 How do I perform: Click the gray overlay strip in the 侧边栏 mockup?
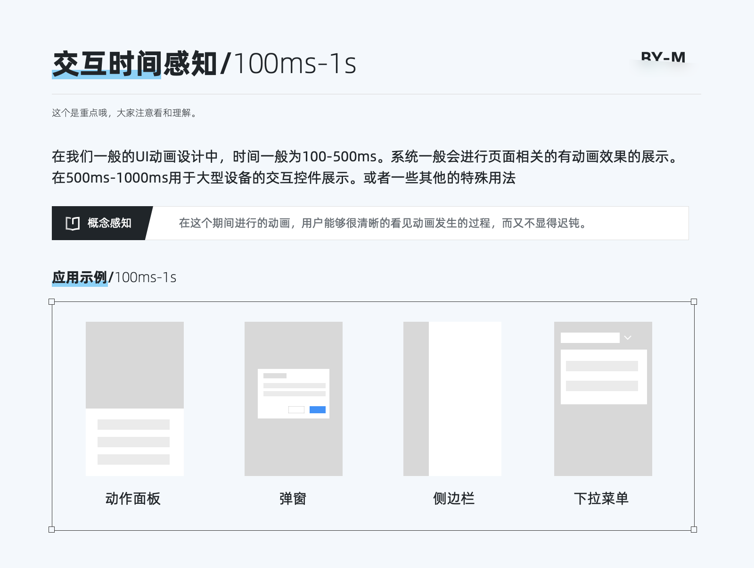(416, 399)
